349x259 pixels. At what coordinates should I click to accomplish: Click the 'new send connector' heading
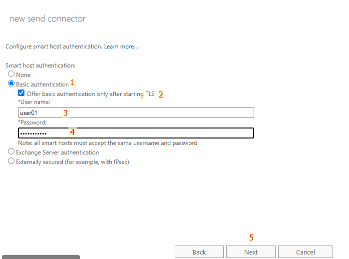[47, 18]
